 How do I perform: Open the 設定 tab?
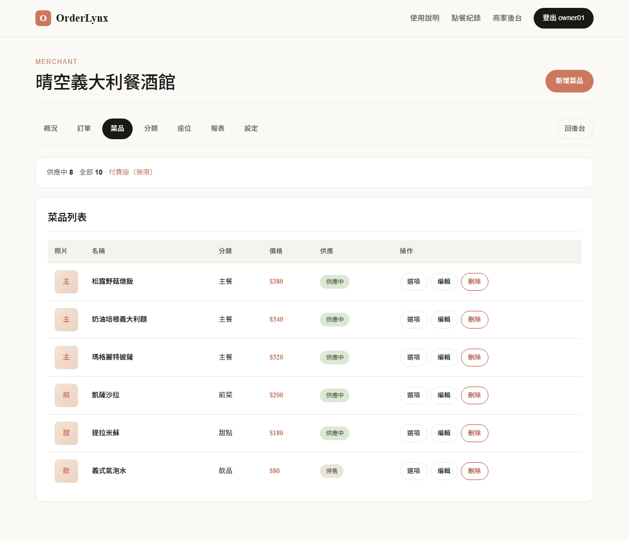point(251,129)
